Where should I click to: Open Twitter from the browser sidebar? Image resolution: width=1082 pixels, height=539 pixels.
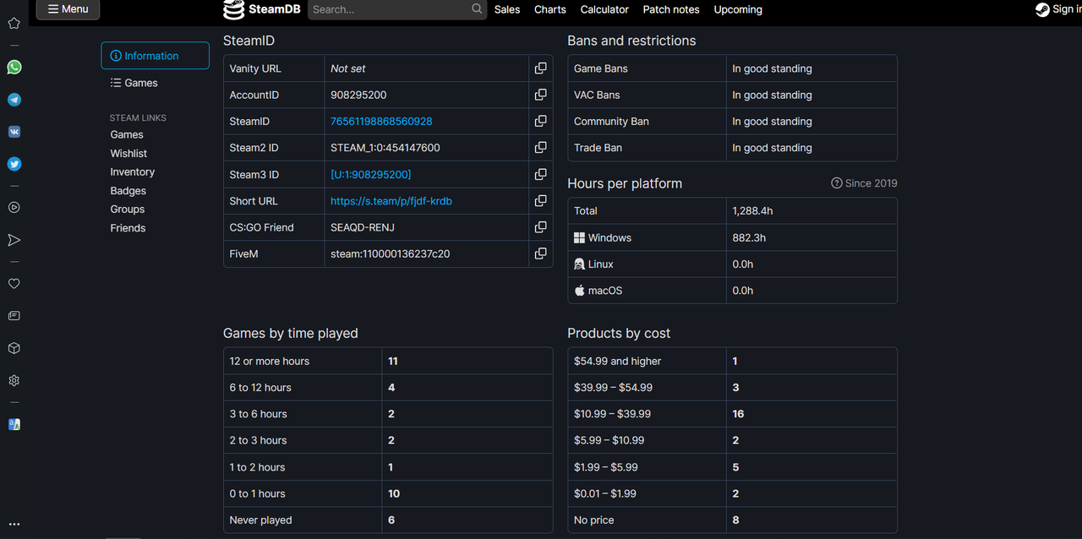14,164
